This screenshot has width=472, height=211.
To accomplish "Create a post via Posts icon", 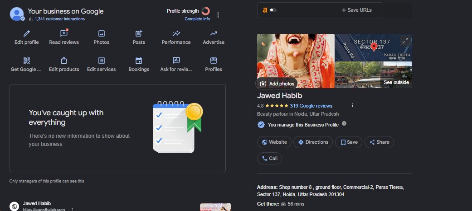I will (x=139, y=33).
